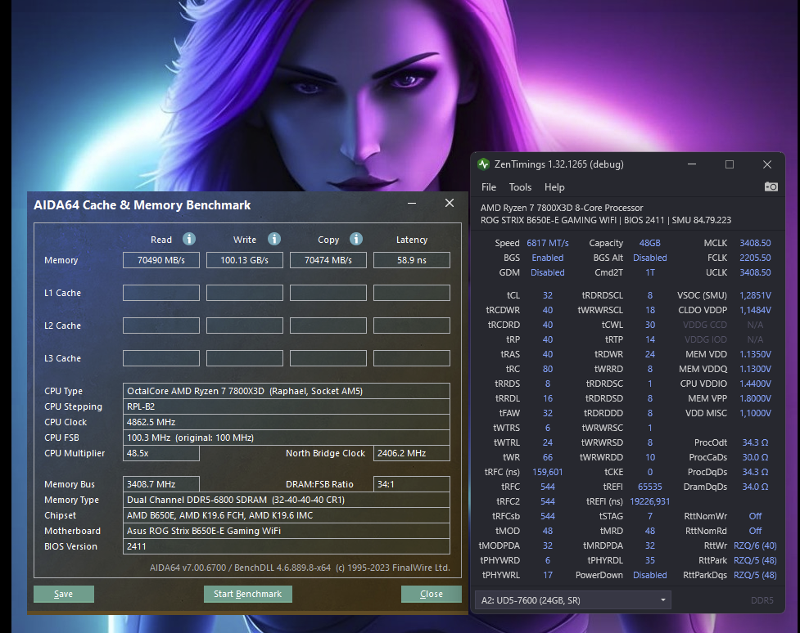Click the BIOS Version 2411 value

287,546
